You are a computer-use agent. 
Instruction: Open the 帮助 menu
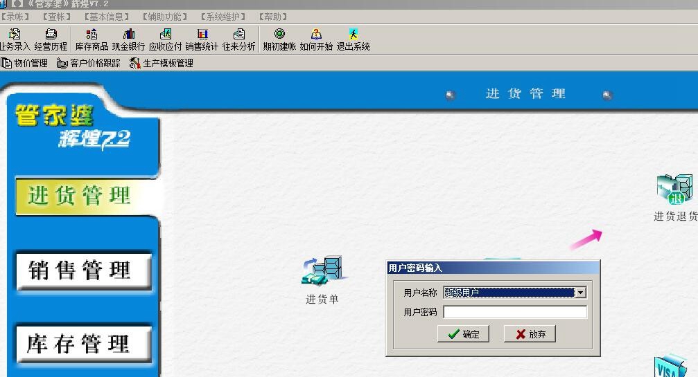coord(273,17)
